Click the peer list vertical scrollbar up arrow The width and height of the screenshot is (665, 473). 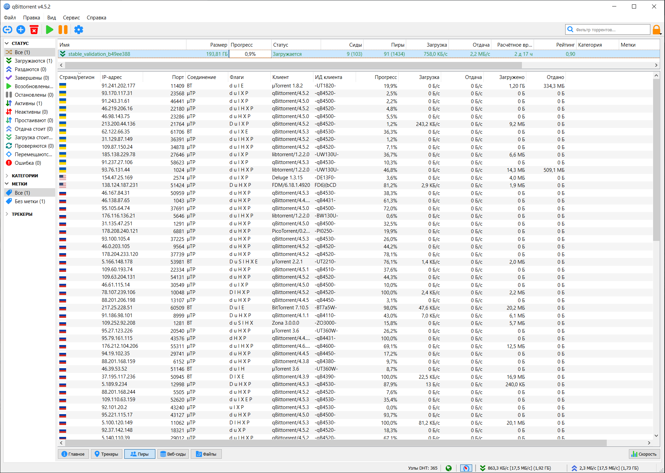coord(656,76)
